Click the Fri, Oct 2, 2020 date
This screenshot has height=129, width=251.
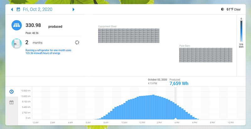pyautogui.click(x=38, y=9)
